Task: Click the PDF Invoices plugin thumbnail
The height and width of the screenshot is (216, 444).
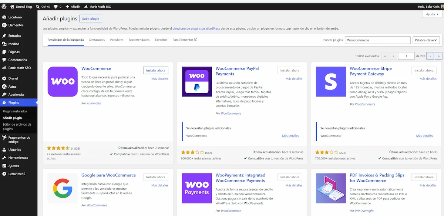Action: point(331,188)
